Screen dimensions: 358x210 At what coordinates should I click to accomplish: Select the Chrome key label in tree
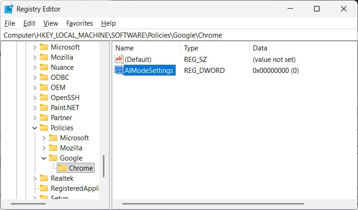pyautogui.click(x=81, y=168)
